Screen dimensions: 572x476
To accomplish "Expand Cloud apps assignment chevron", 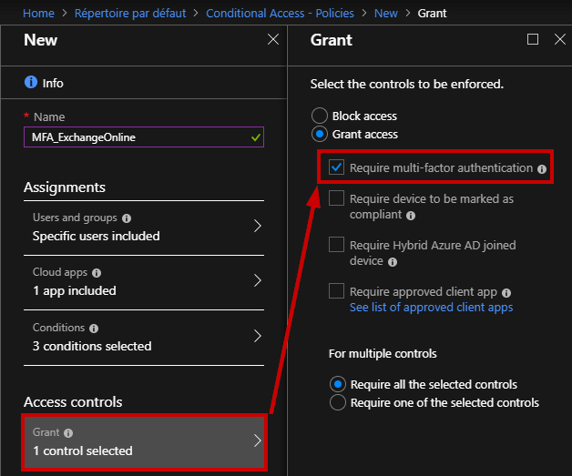I will point(258,280).
